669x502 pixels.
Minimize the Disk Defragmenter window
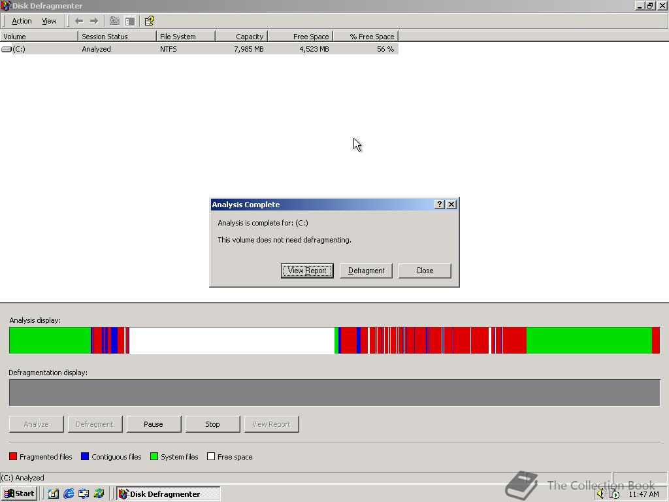coord(639,5)
